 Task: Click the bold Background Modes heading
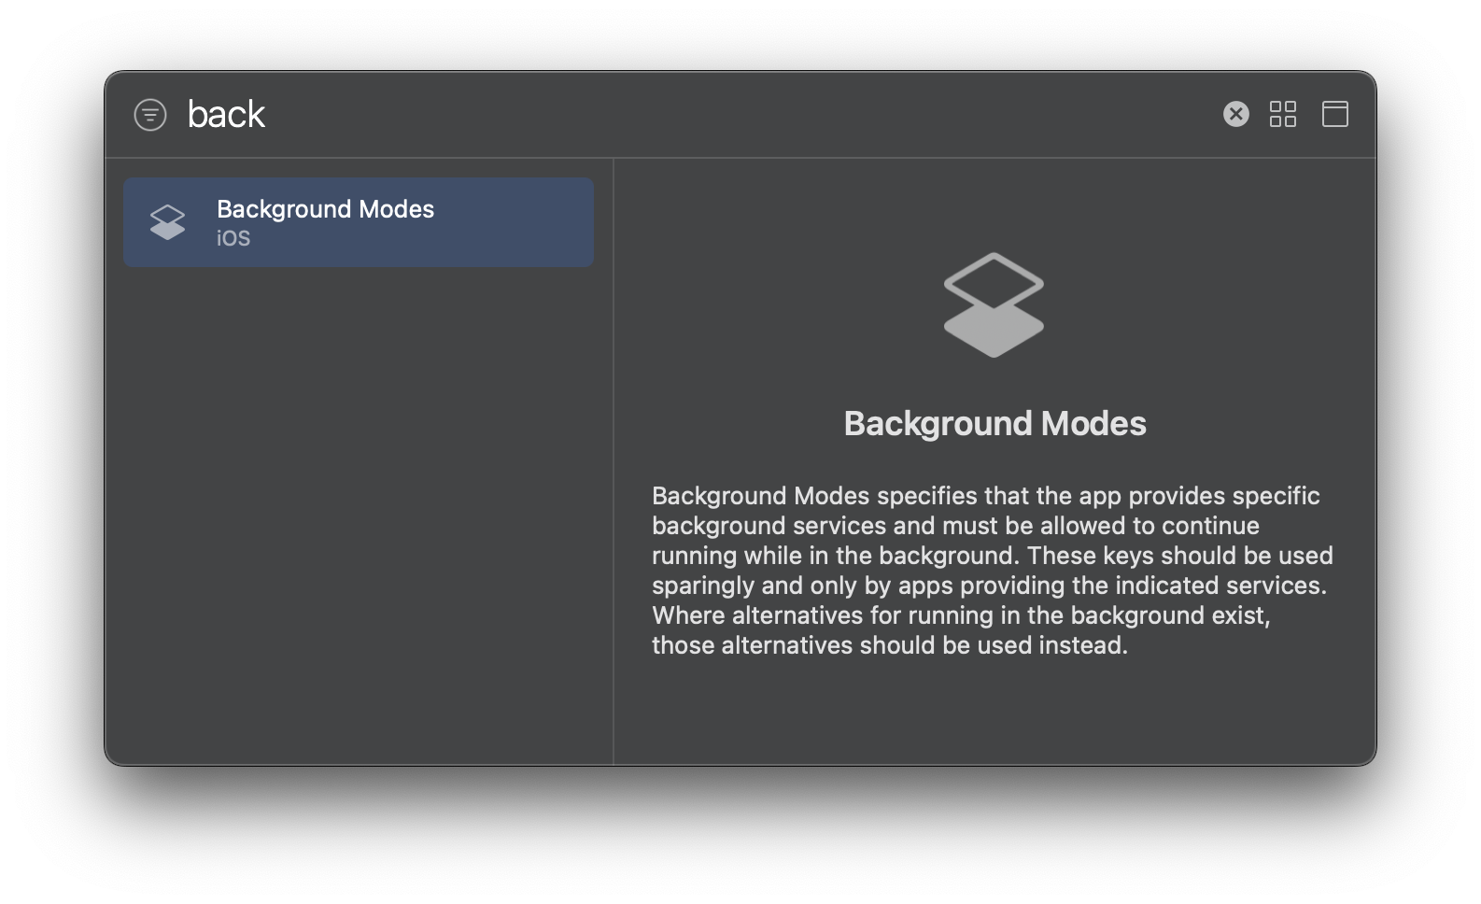[994, 423]
